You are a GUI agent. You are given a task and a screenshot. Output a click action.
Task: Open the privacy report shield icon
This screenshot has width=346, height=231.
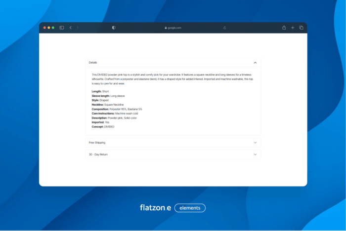coord(114,28)
